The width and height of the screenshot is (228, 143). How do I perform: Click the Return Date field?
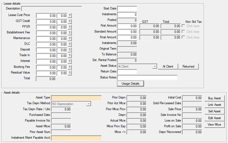127,72
